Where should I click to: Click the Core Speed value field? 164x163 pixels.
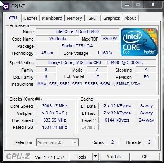[x=54, y=106]
